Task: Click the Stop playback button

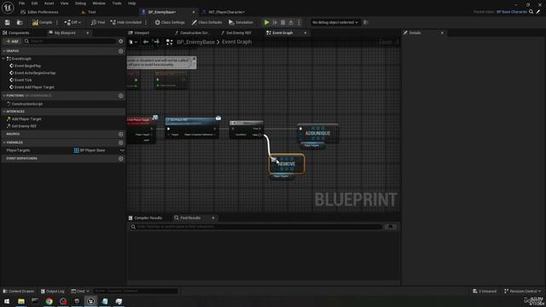Action: click(x=282, y=22)
